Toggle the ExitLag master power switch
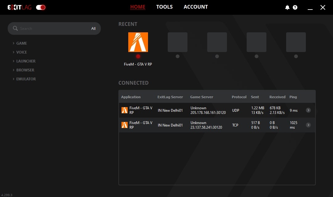The width and height of the screenshot is (333, 197). tap(41, 7)
